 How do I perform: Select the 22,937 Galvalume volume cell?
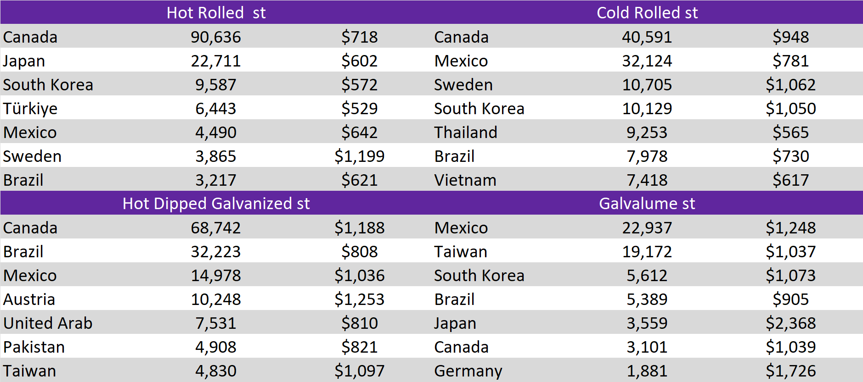(x=647, y=228)
